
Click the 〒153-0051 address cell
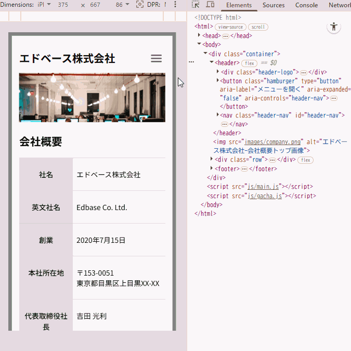pyautogui.click(x=119, y=278)
